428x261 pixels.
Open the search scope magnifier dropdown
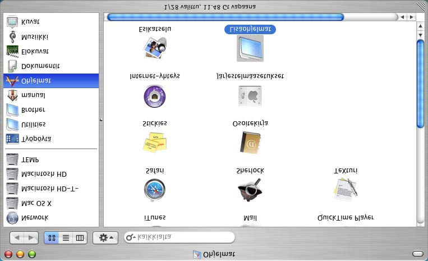tap(131, 237)
